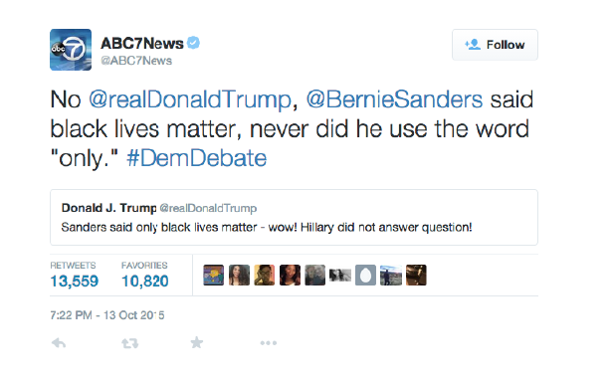Click the default egg avatar thumbnail

pyautogui.click(x=365, y=275)
